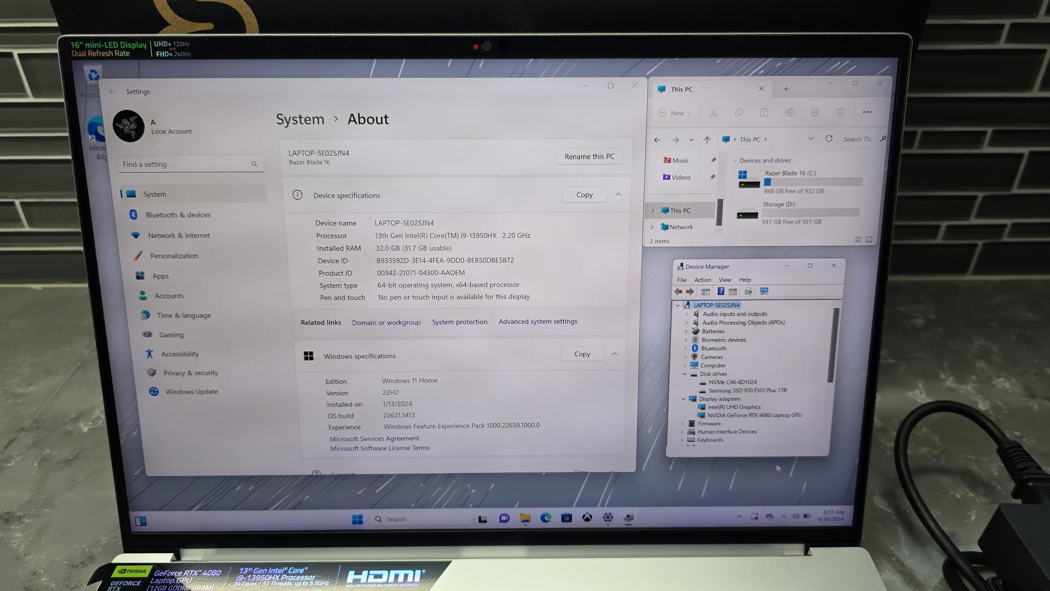1050x591 pixels.
Task: Select NVIDIA GeForce RTX 4080 Laptop GPU
Action: (x=754, y=415)
